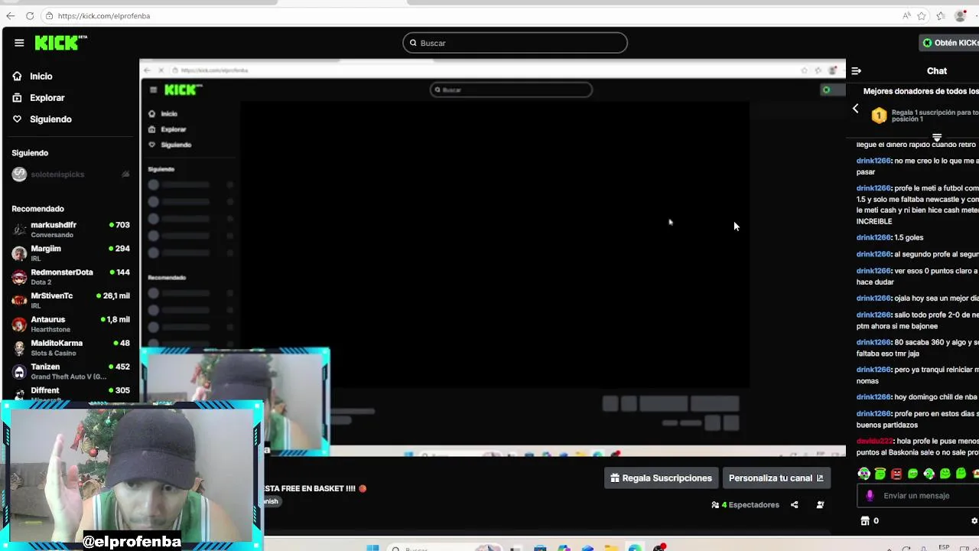Open File Explorer on the taskbar

(610, 548)
